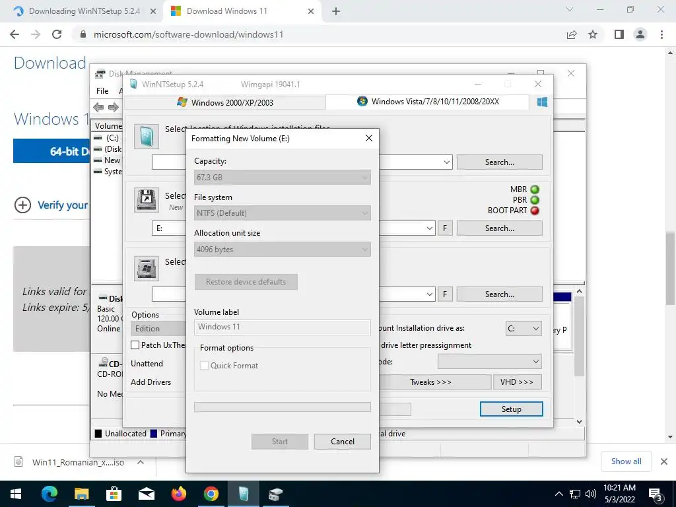The width and height of the screenshot is (676, 507).
Task: Click the address bar URL
Action: [188, 34]
